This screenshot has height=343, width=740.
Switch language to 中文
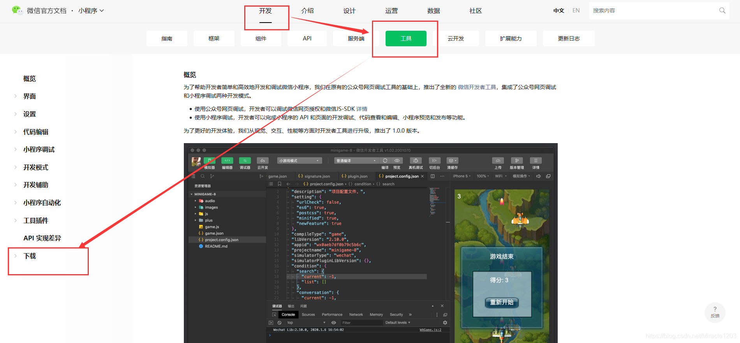pyautogui.click(x=559, y=10)
